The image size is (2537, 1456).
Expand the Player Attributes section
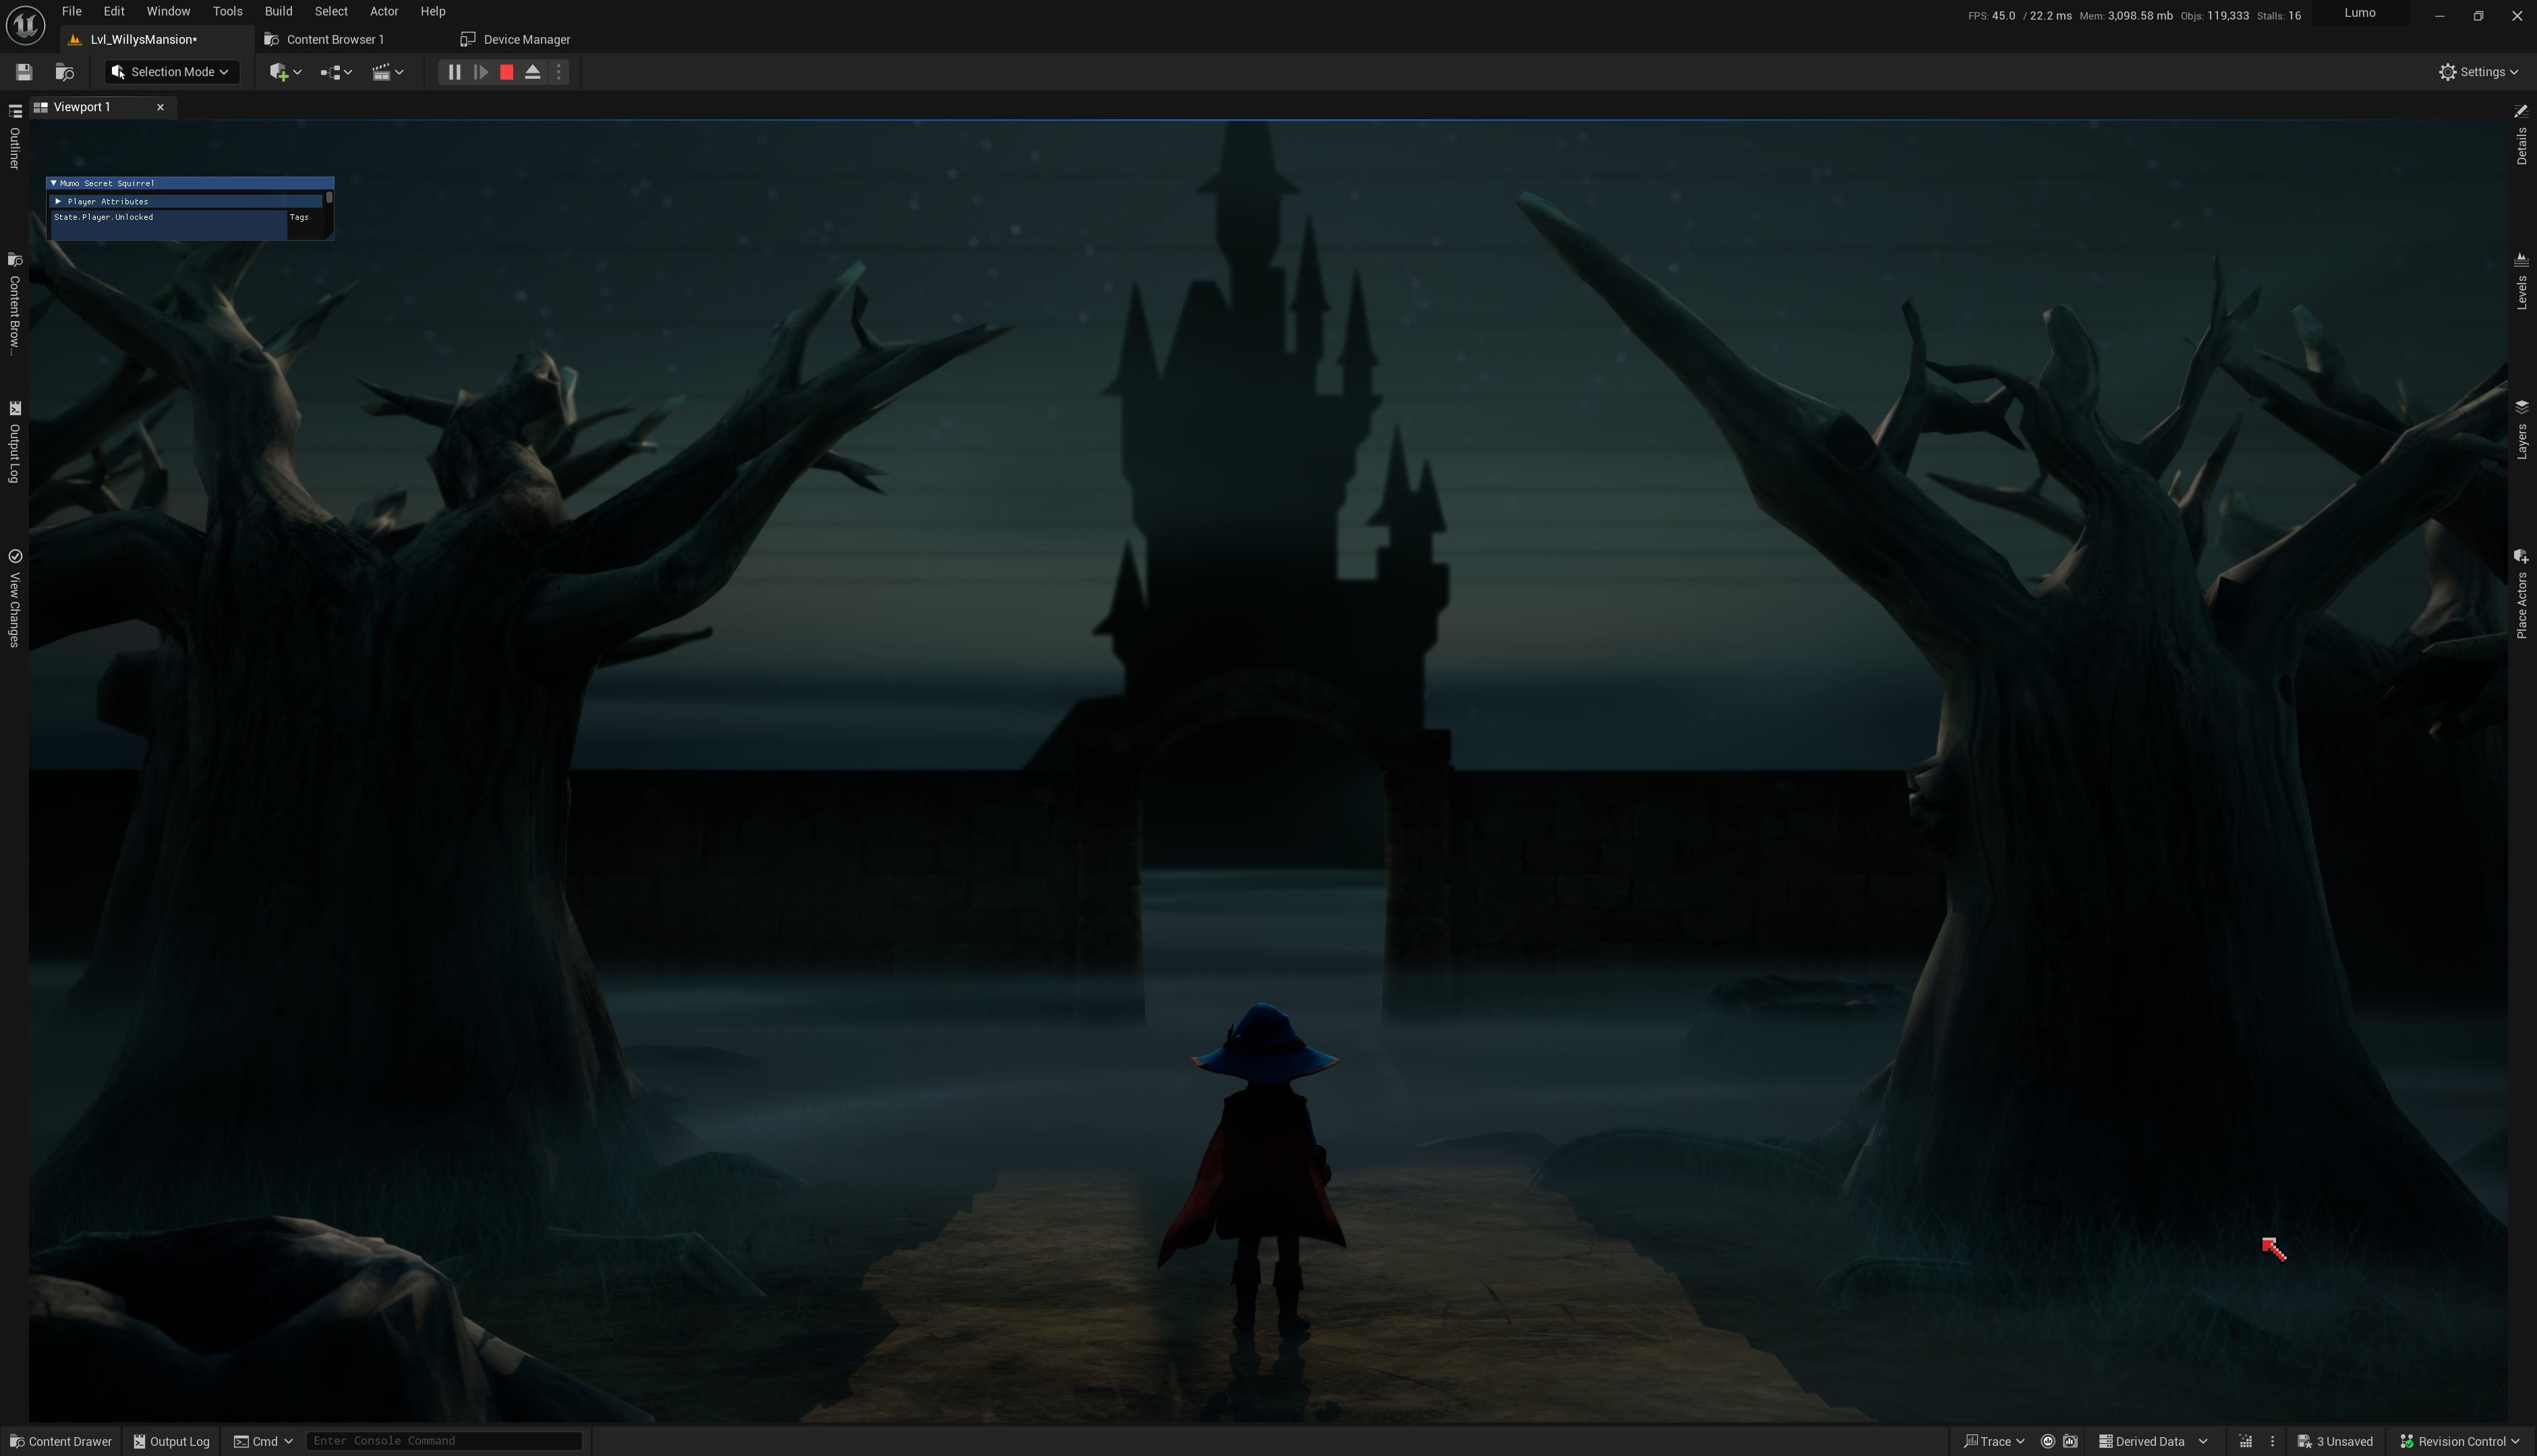pyautogui.click(x=58, y=201)
